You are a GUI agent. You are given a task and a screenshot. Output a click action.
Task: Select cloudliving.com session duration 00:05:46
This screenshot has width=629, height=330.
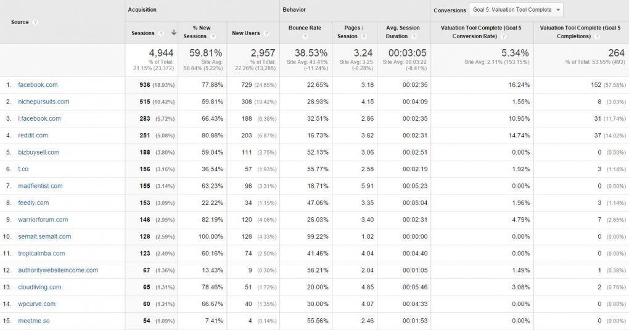point(415,287)
